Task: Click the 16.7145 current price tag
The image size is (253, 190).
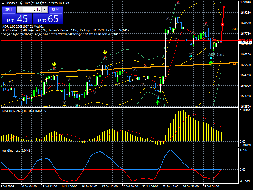Action: 246,42
